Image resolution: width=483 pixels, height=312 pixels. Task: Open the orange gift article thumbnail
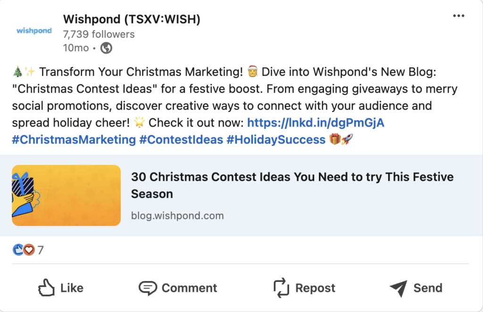pyautogui.click(x=67, y=195)
